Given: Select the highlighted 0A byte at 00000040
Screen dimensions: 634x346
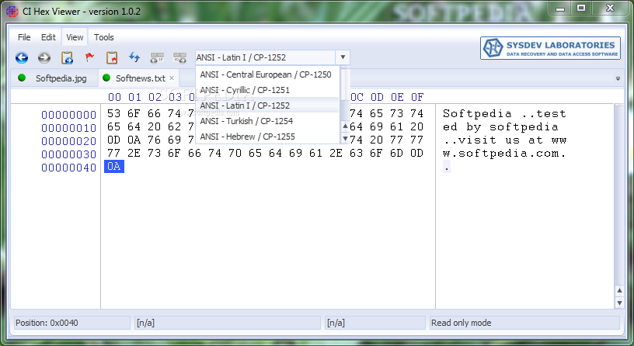Looking at the screenshot, I should point(114,166).
